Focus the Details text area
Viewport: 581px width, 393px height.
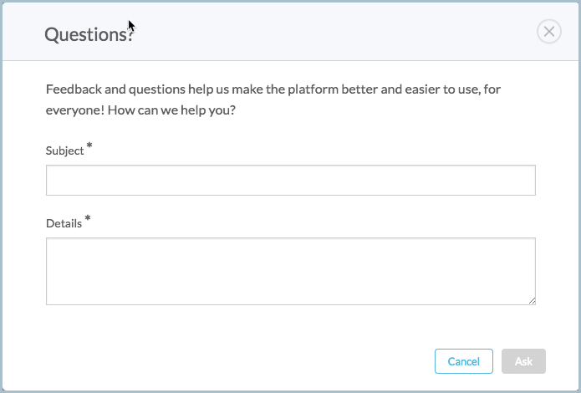(x=291, y=272)
